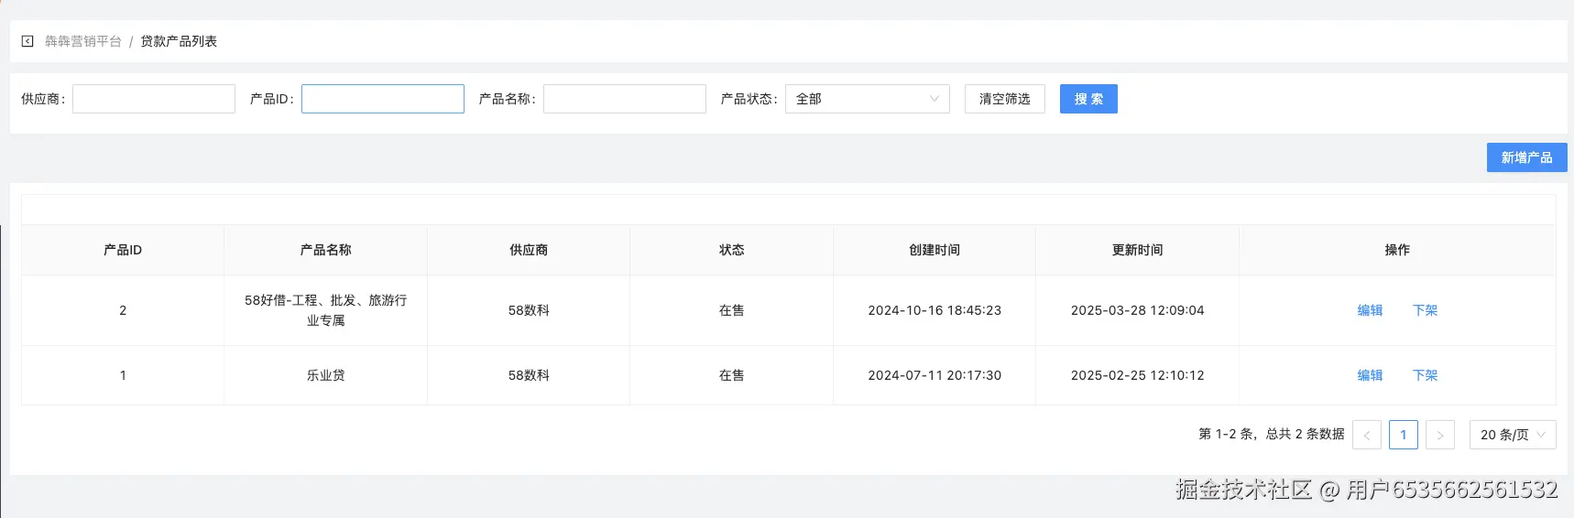Expand the 20 条/页 page size selector
Viewport: 1574px width, 518px height.
click(x=1512, y=435)
